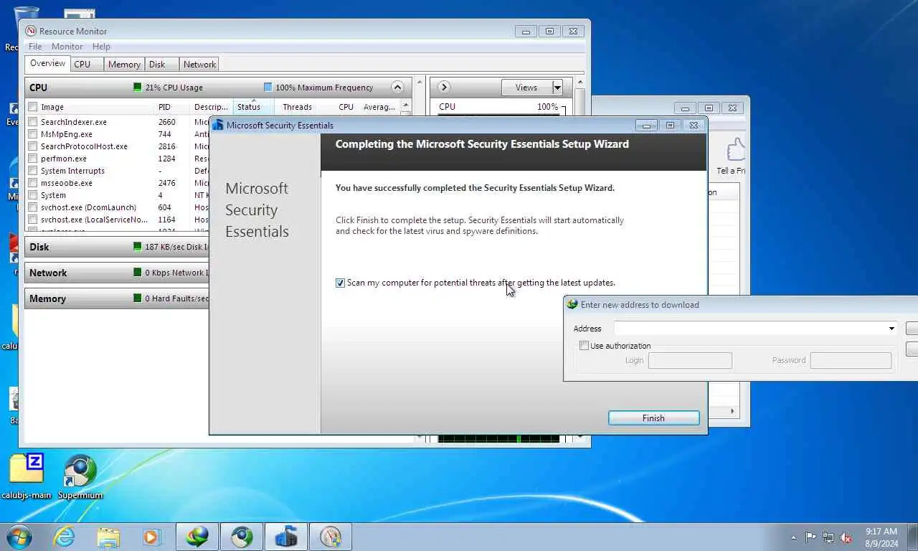The width and height of the screenshot is (918, 551).
Task: Click the process list vertical scrollbar
Action: point(406,165)
